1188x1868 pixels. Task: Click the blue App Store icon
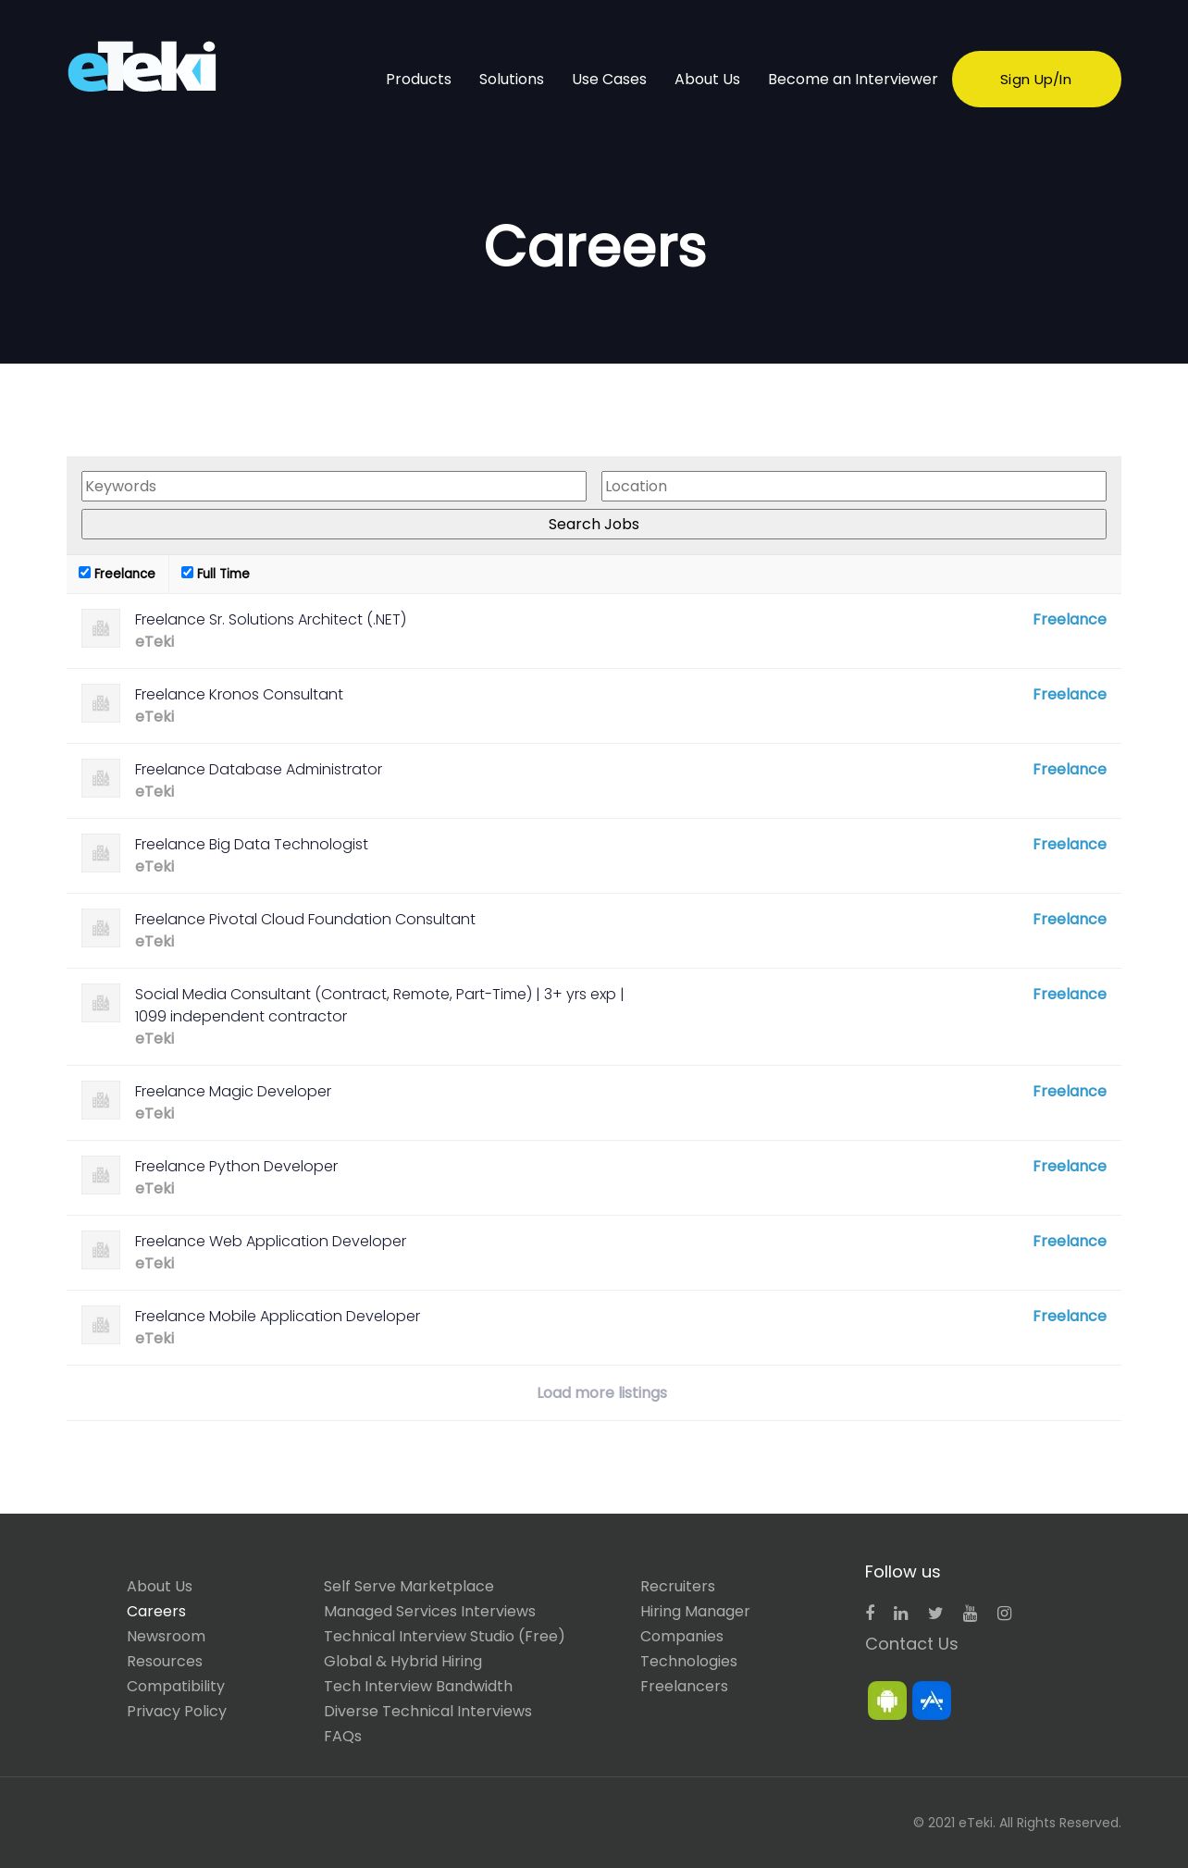click(932, 1701)
